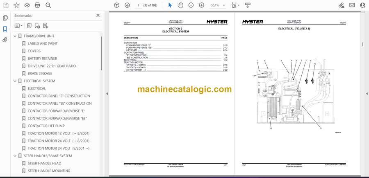Go to the next page with the down arrow

(127, 5)
